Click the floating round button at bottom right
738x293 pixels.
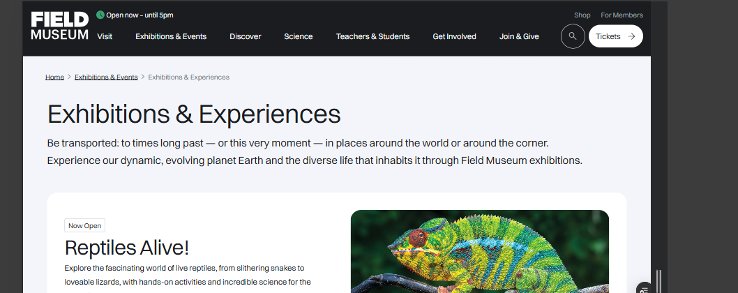coord(645,288)
